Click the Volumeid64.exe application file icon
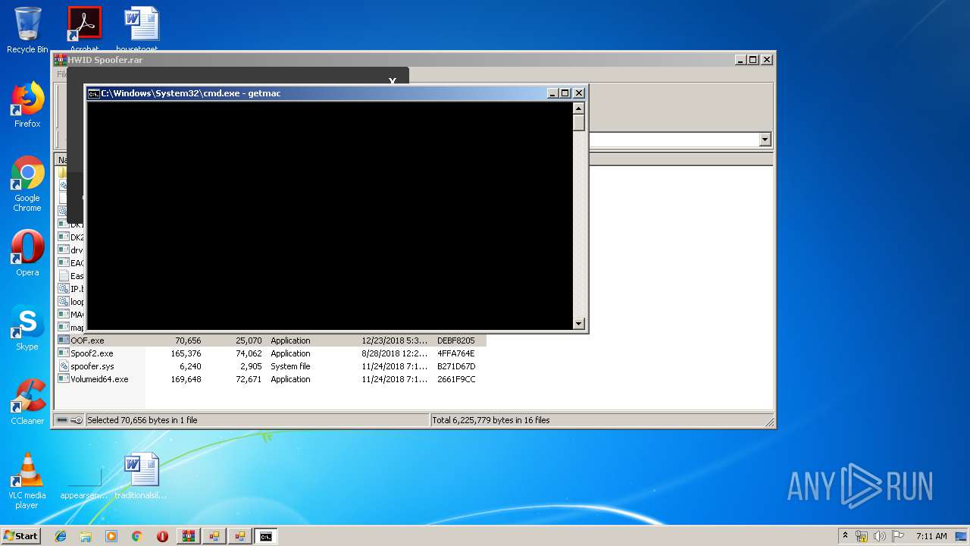This screenshot has width=970, height=546. 64,379
